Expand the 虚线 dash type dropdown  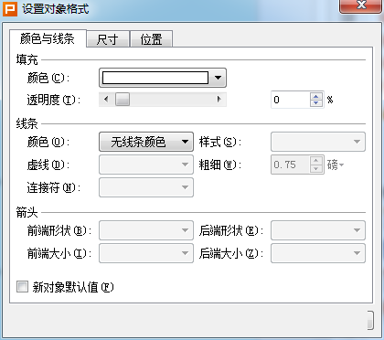point(146,165)
